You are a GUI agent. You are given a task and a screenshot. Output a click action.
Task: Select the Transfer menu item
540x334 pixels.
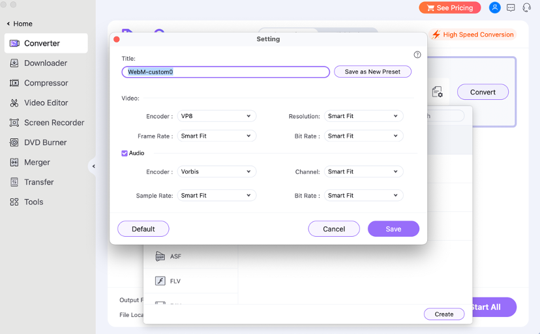[x=46, y=182]
